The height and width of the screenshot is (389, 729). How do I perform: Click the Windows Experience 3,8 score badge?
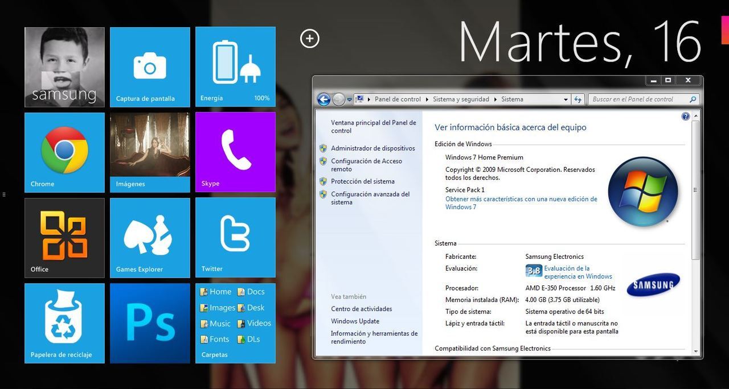pos(533,271)
